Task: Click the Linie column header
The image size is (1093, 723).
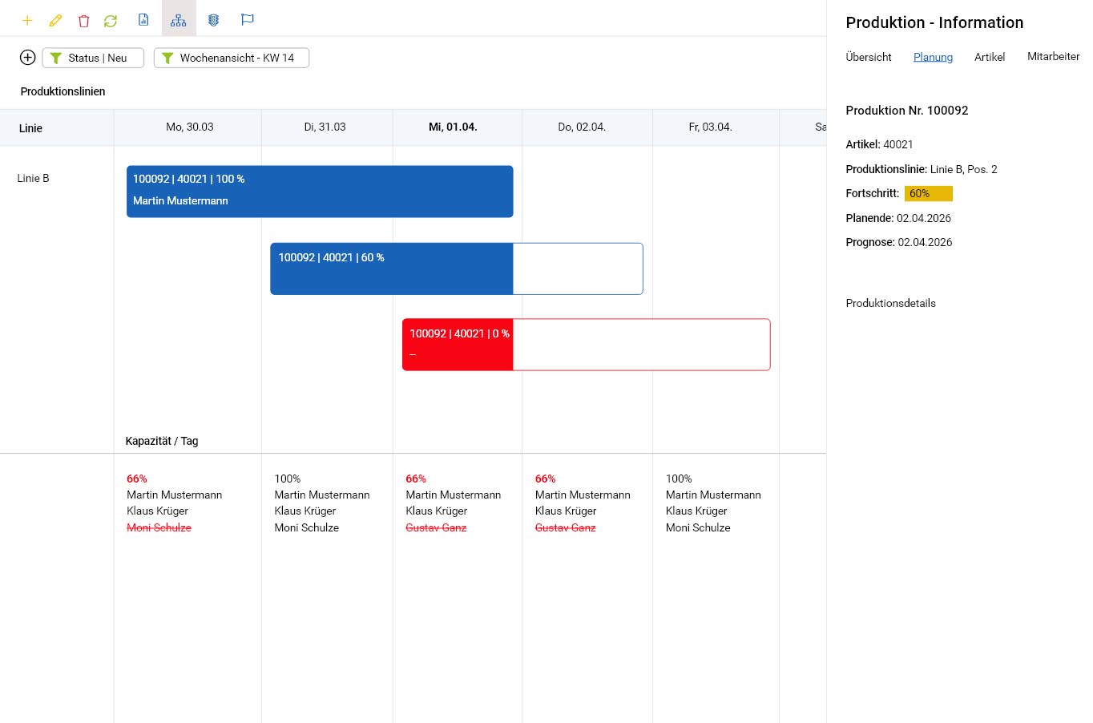Action: [30, 128]
